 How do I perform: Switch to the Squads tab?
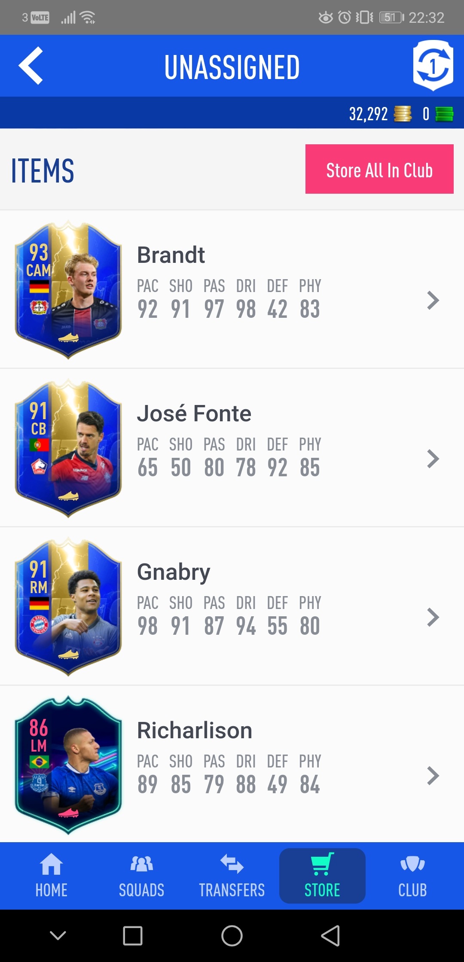(142, 876)
